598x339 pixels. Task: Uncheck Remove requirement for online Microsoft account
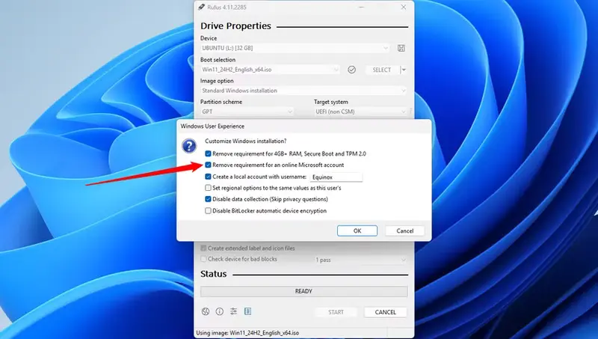[209, 165]
